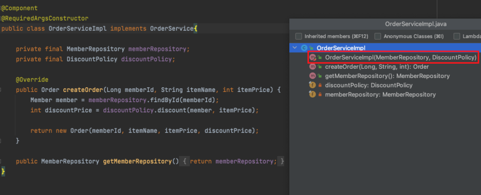Expand getMemberRepository method using gutter fold marker
This screenshot has width=481, height=195.
pos(1,161)
